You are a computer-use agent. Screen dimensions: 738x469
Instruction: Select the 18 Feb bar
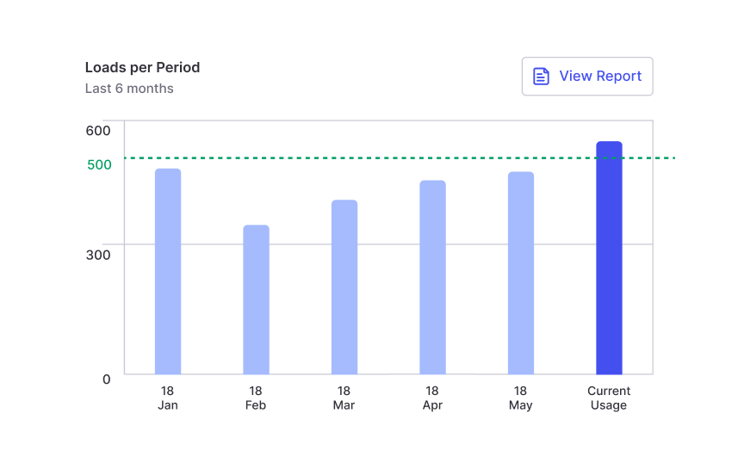pos(256,299)
